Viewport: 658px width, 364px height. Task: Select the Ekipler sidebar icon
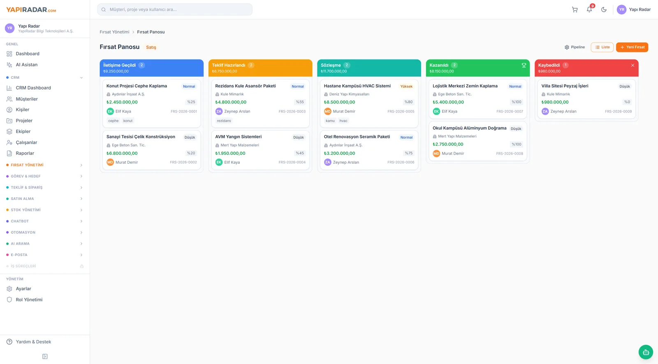pyautogui.click(x=9, y=132)
